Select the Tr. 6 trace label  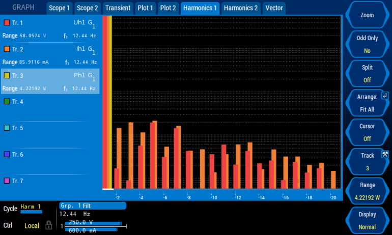tap(17, 155)
